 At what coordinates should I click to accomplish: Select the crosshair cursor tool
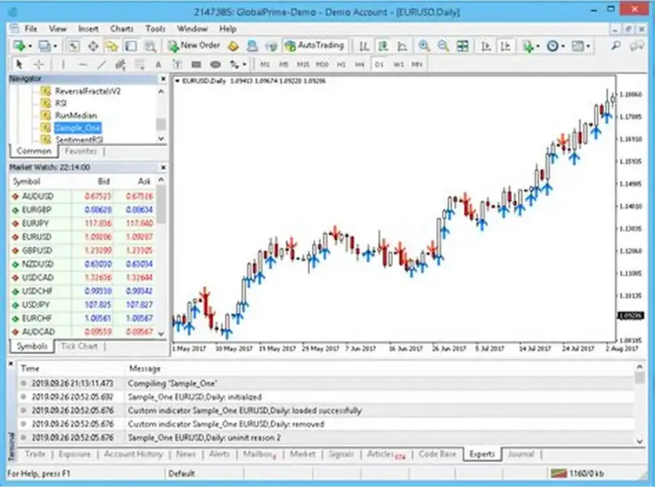point(38,64)
